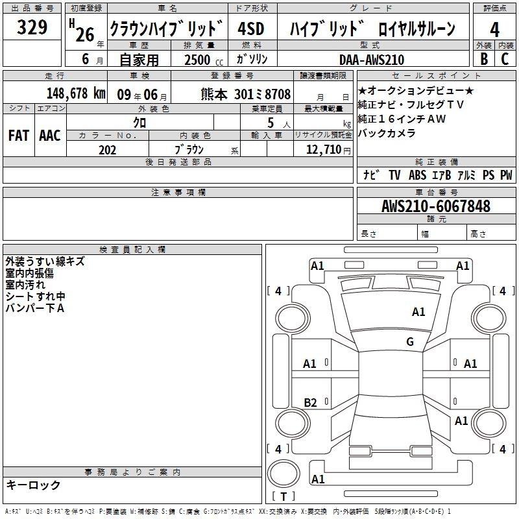Click exterior color クロ
This screenshot has height=519, width=519.
coord(139,123)
